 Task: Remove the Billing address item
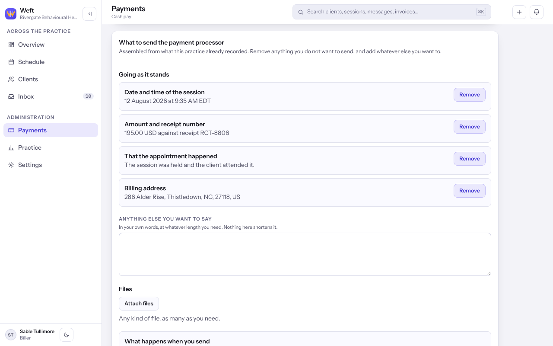tap(470, 191)
